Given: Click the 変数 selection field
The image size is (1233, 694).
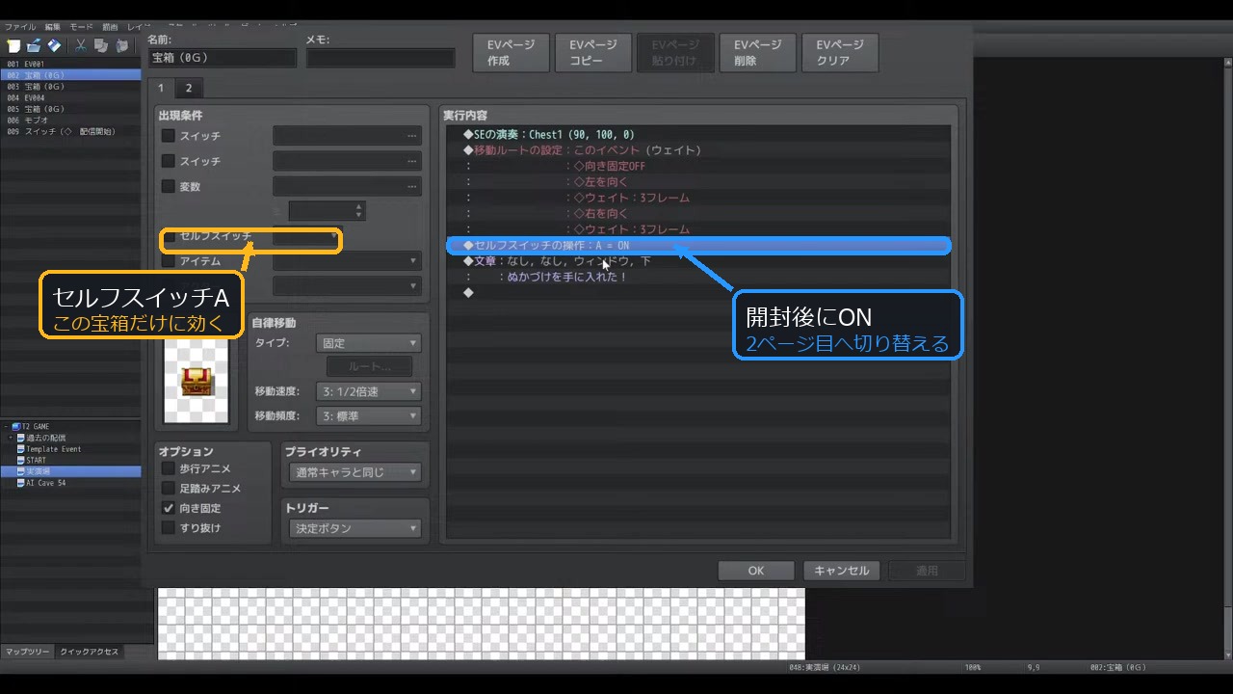Looking at the screenshot, I should 347,186.
